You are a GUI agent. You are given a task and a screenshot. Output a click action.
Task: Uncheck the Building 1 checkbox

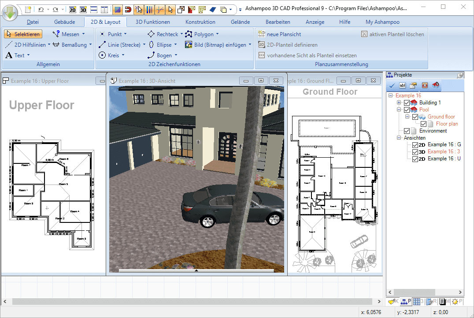click(x=406, y=102)
